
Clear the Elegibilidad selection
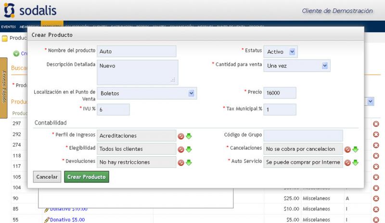coord(181,149)
